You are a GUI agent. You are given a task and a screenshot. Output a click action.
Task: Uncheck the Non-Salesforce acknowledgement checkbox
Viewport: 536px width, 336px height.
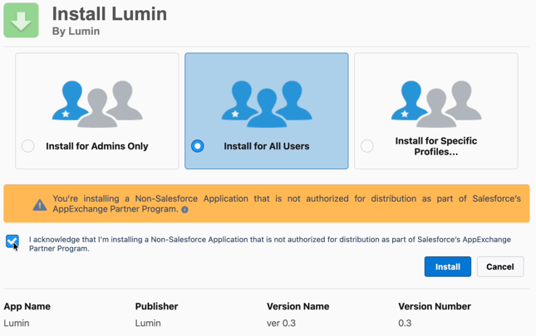pos(12,241)
